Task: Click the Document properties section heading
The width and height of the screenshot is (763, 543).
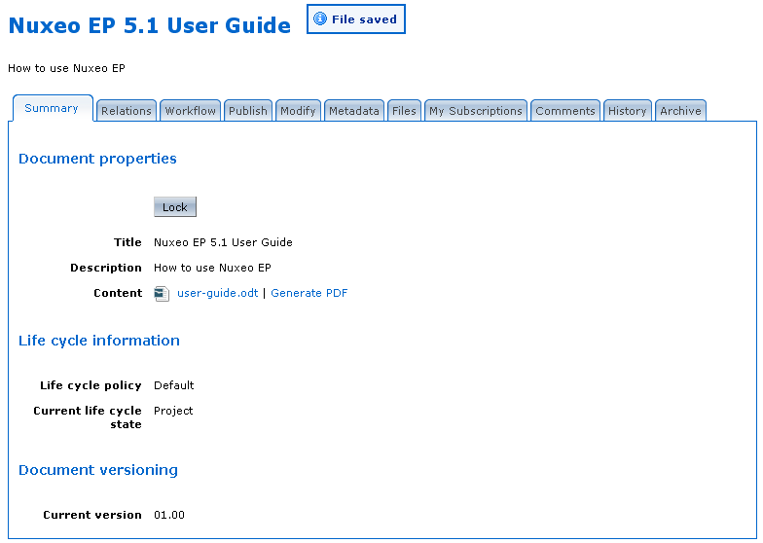Action: [97, 159]
